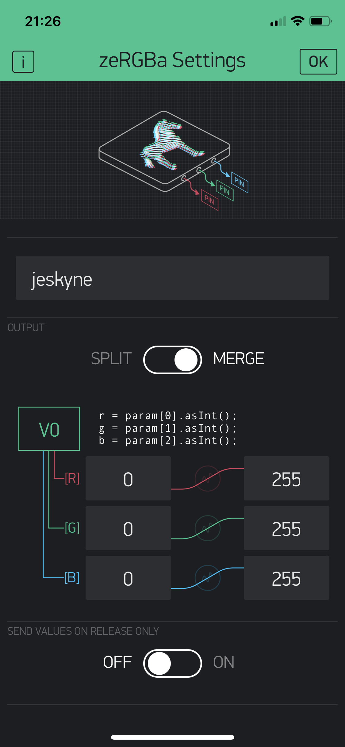The height and width of the screenshot is (747, 345).
Task: Edit the widget name field 'jeskyne'
Action: coord(172,278)
